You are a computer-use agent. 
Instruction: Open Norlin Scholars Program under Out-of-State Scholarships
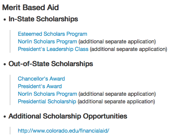pyautogui.click(x=47, y=94)
